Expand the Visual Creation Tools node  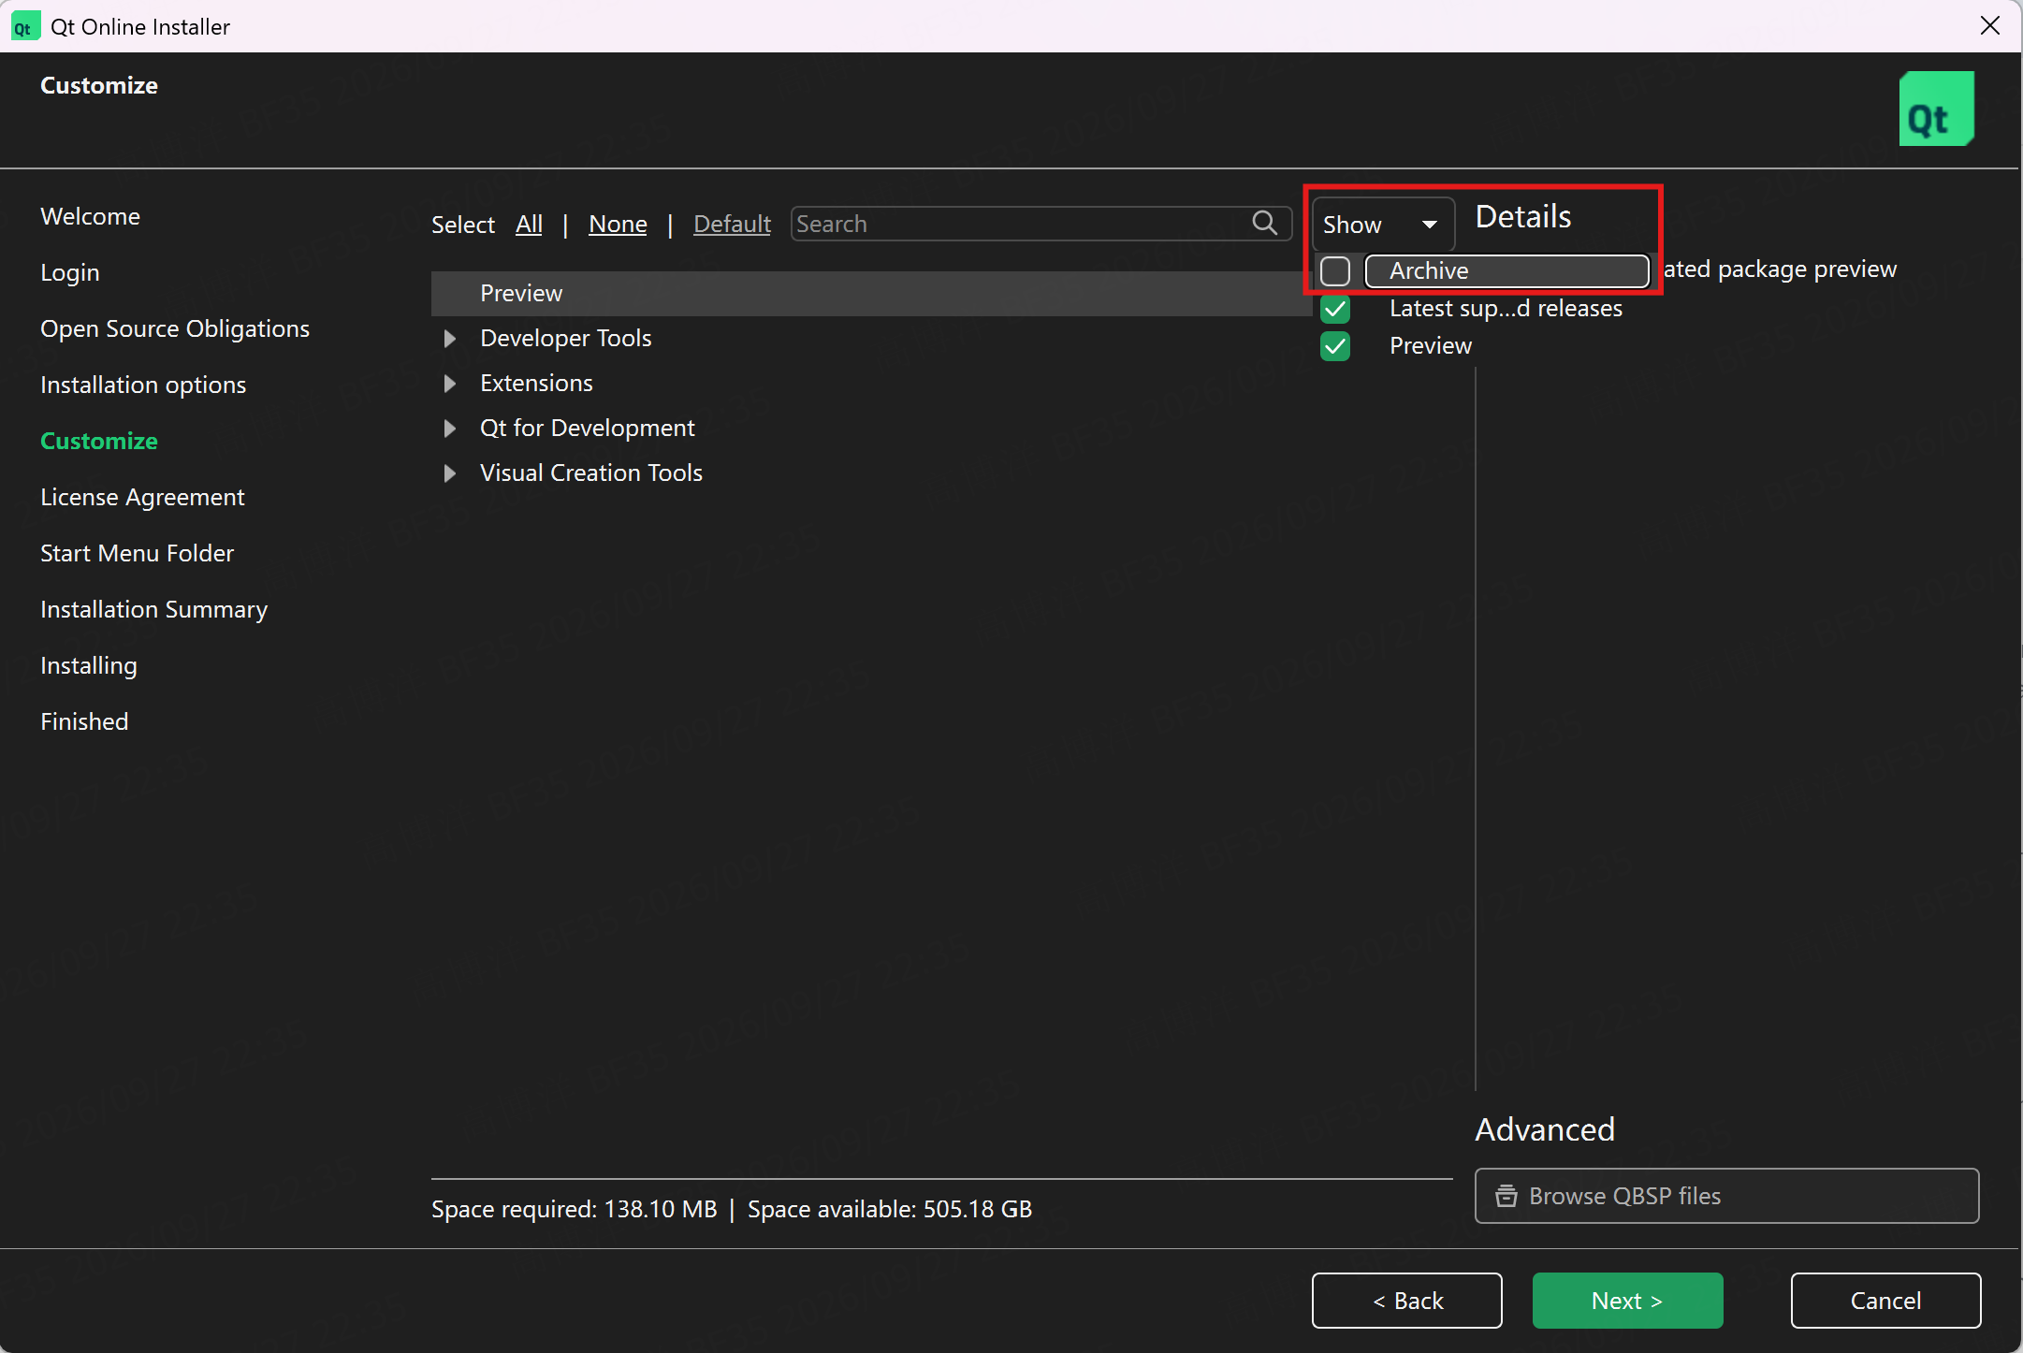[x=450, y=473]
